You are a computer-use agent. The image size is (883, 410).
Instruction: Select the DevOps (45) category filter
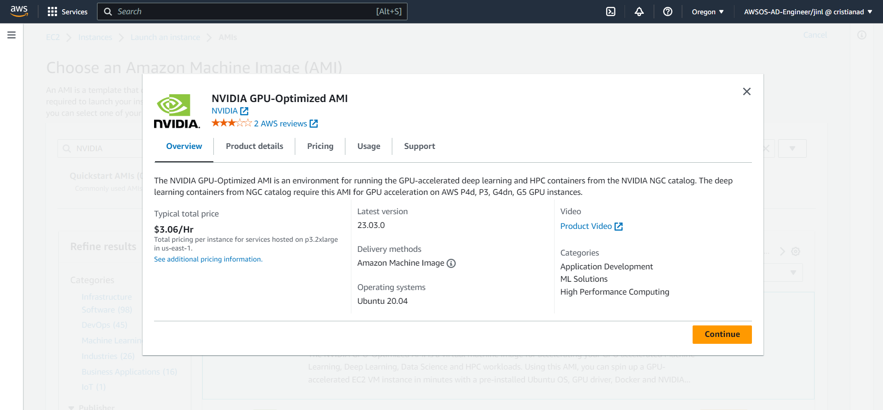point(104,325)
